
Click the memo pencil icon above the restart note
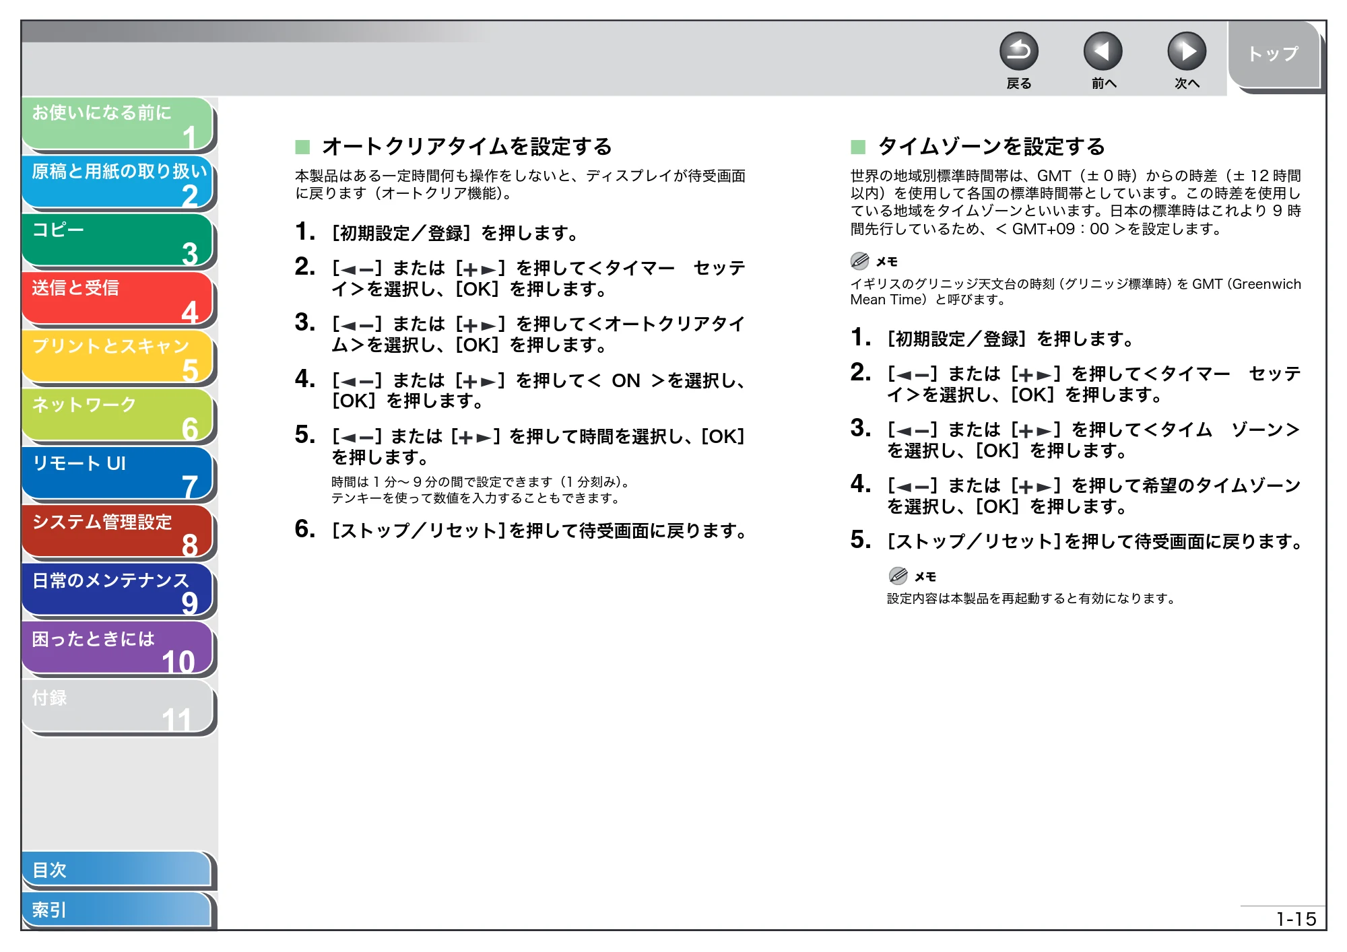(898, 576)
